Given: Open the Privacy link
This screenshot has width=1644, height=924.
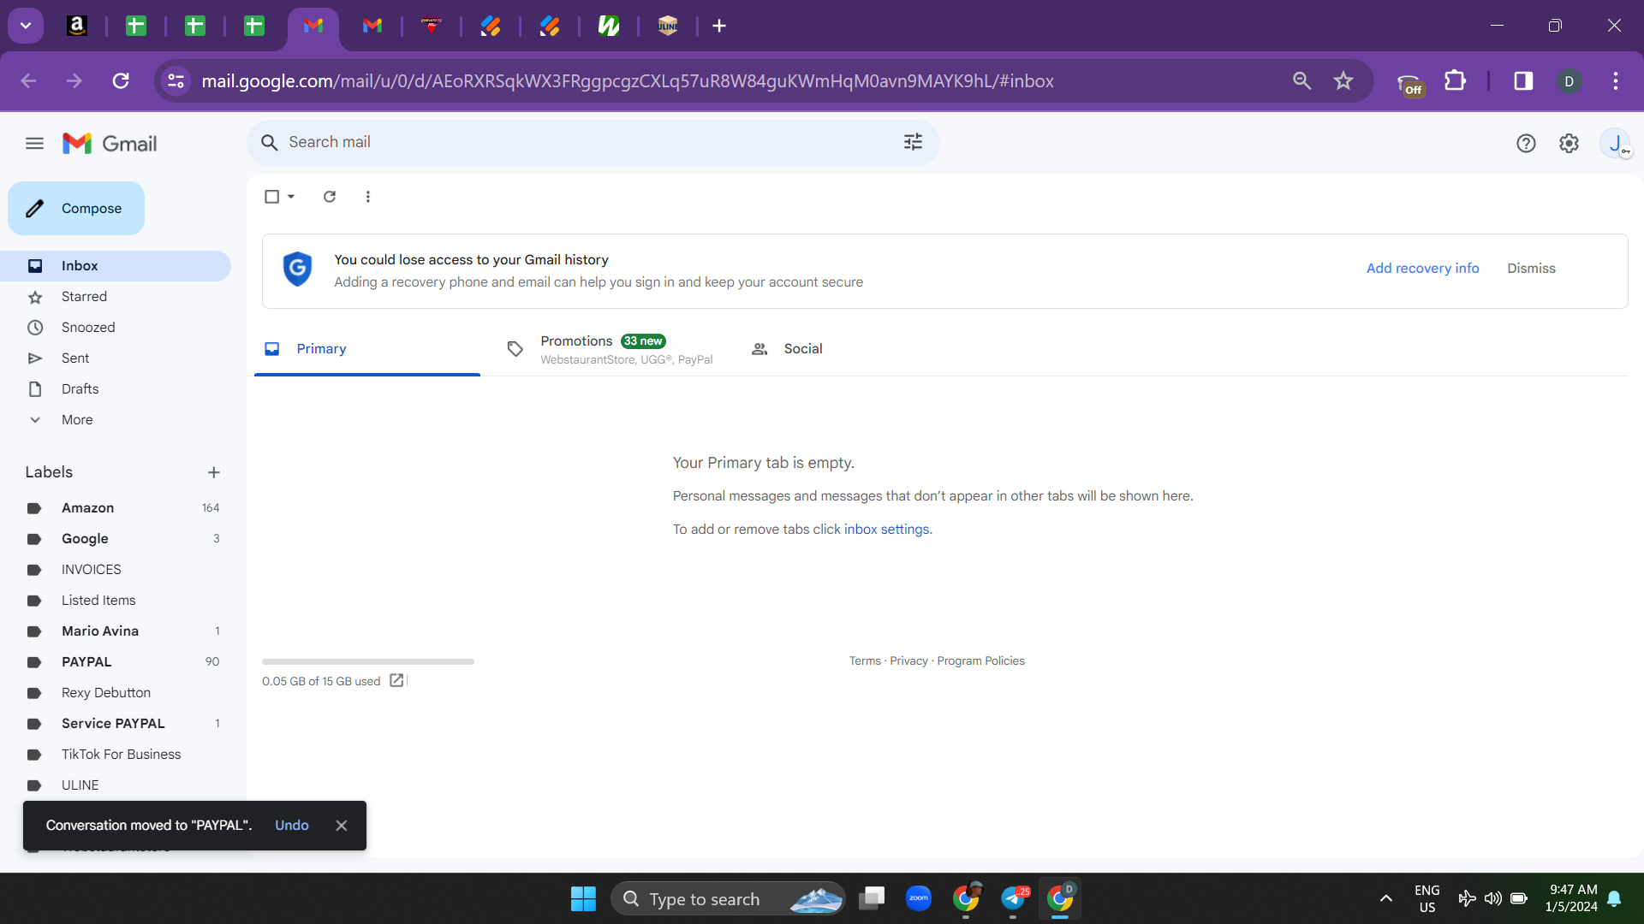Looking at the screenshot, I should pos(908,660).
